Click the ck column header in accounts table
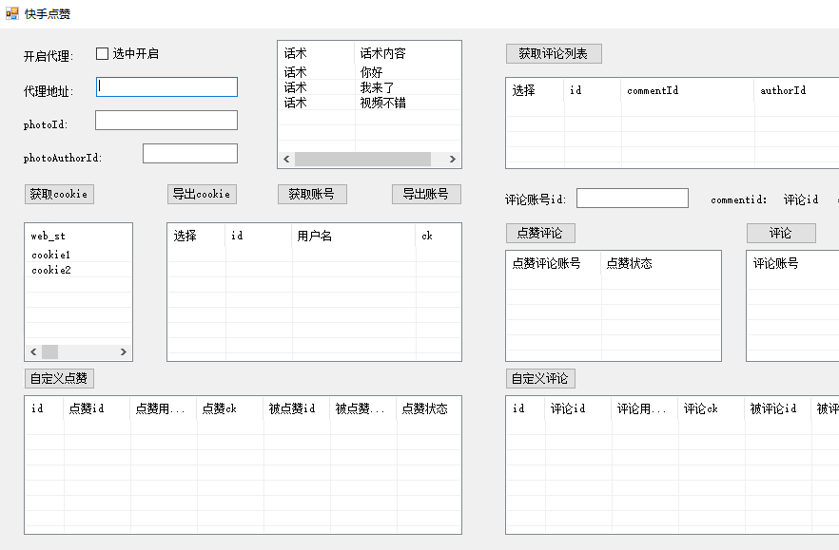The image size is (839, 550). [x=439, y=236]
